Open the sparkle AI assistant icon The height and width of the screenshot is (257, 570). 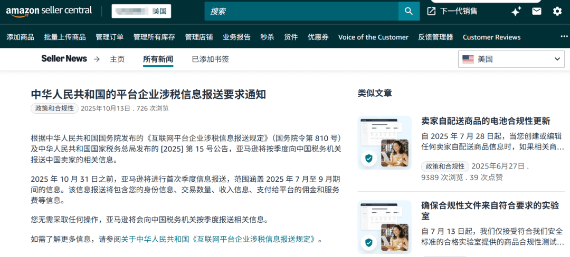(516, 11)
